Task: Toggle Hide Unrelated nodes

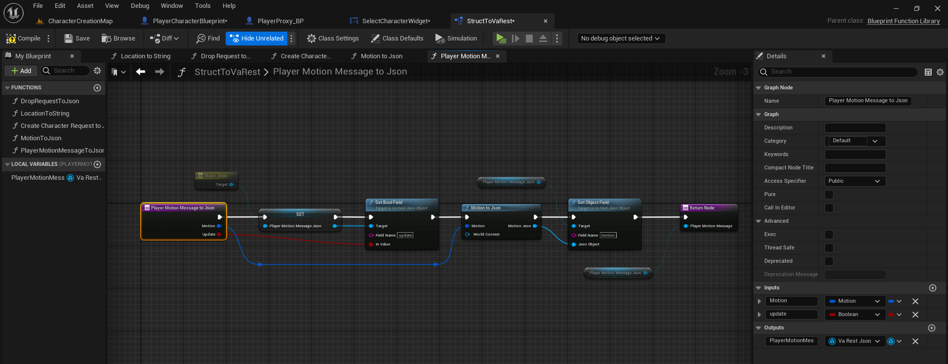Action: pos(257,39)
